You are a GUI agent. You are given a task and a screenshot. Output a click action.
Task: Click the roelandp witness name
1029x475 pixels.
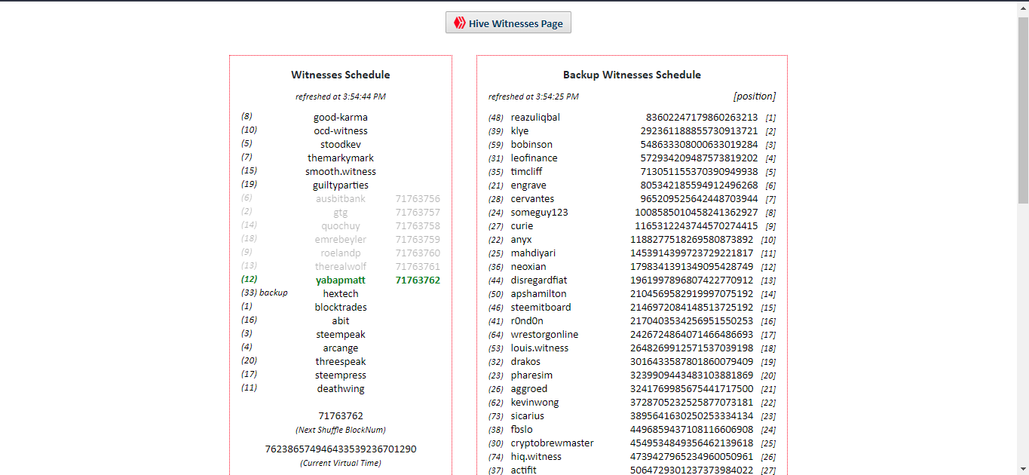tap(341, 253)
